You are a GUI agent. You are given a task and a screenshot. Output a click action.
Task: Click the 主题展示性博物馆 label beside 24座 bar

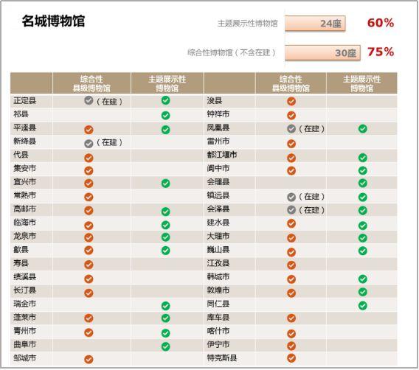pos(248,24)
